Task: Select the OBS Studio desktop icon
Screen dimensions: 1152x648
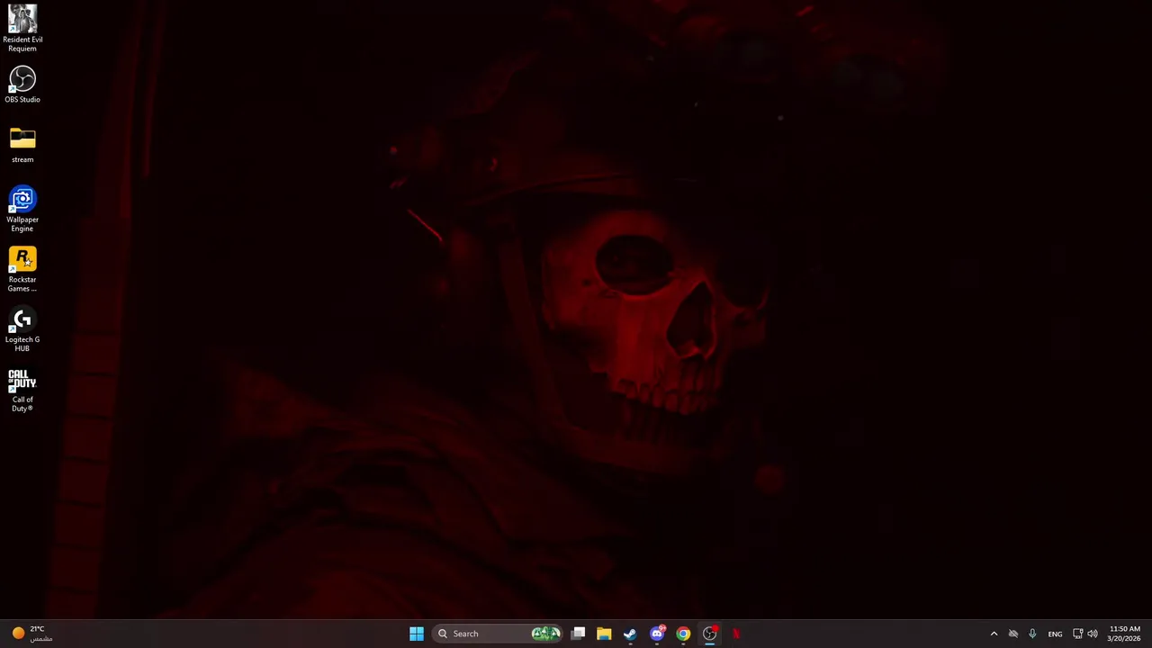Action: click(22, 85)
